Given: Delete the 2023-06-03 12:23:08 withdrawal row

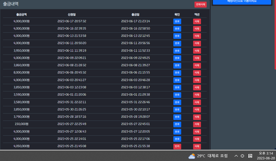Looking at the screenshot, I should point(197,87).
